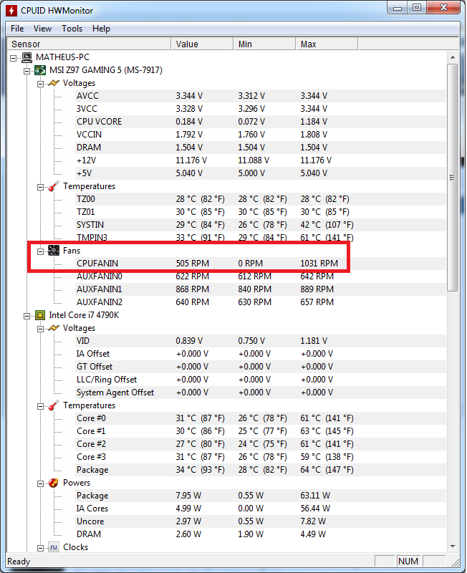
Task: Click the 63.11 W max package power
Action: pos(315,496)
